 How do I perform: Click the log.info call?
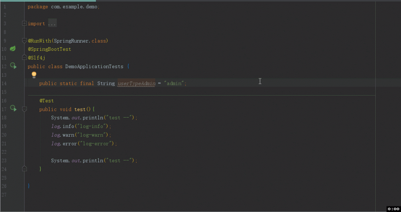[62, 126]
